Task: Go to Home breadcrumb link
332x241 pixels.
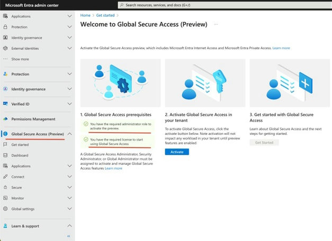Action: [x=85, y=15]
